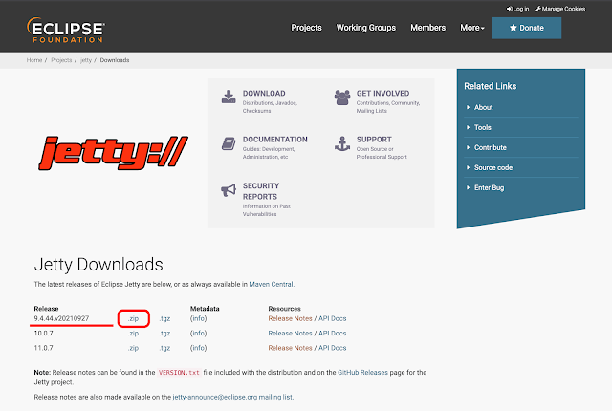Open the SECURITY REPORTS heading link
Viewport: 612px width, 411px height.
(x=261, y=191)
